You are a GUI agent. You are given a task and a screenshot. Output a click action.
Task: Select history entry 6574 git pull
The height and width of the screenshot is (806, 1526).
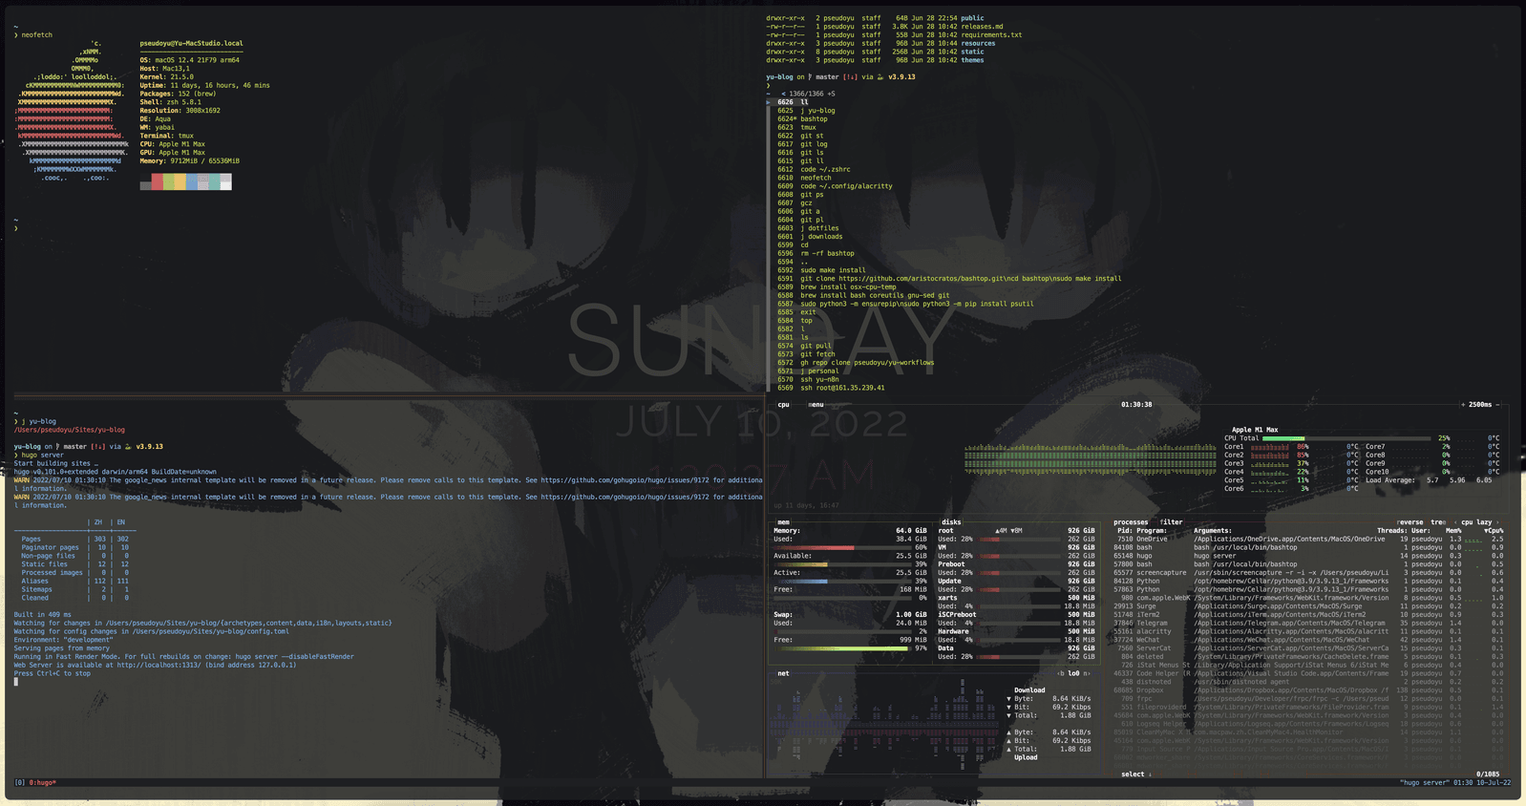coord(804,346)
